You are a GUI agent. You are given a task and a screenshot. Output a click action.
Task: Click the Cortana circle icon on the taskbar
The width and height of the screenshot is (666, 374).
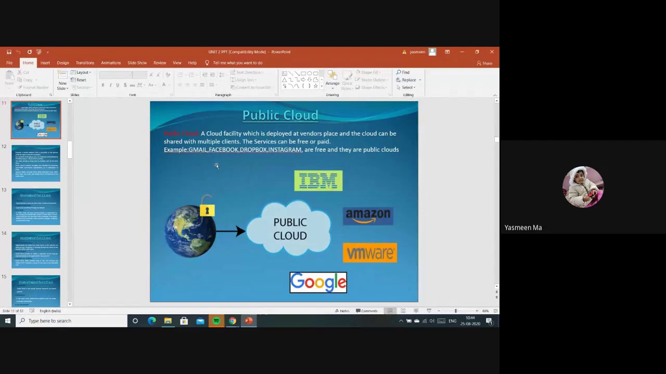(135, 321)
